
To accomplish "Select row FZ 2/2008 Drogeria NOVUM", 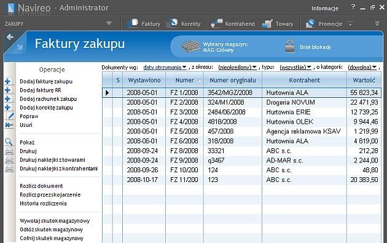I will click(241, 102).
